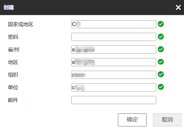Click the validation checkmark next to 省/州

tap(161, 49)
